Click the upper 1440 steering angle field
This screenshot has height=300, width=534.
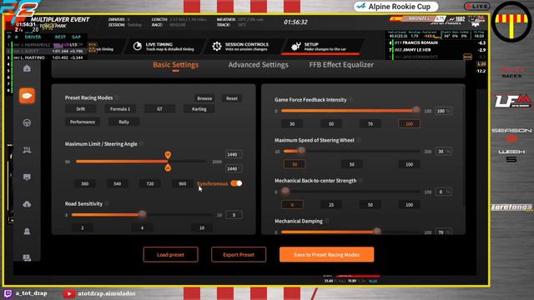(x=234, y=154)
